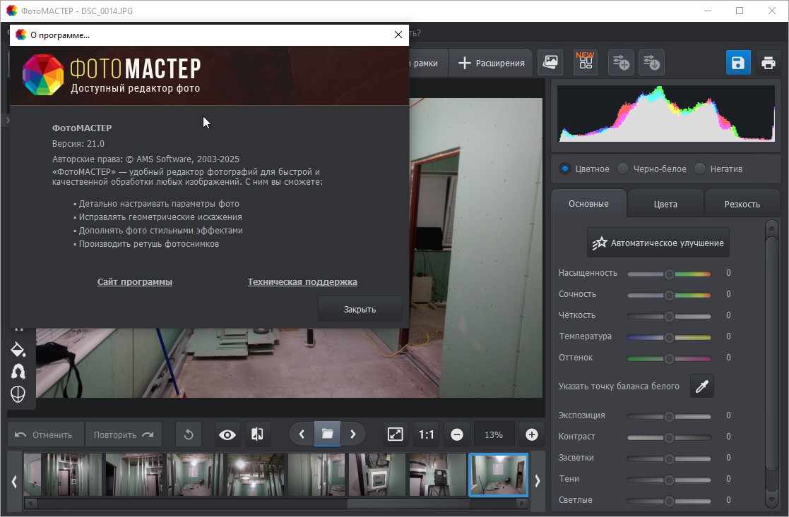789x517 pixels.
Task: Click the sliders-with-clock presets icon
Action: click(x=651, y=62)
